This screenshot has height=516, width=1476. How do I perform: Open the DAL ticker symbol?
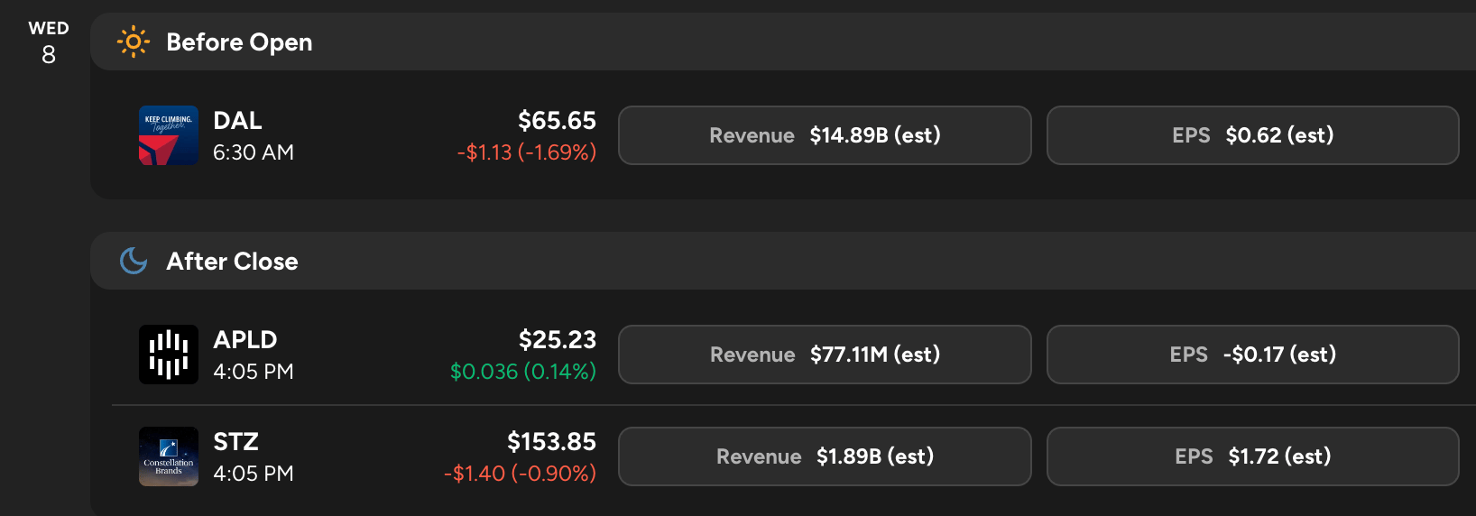[x=237, y=121]
